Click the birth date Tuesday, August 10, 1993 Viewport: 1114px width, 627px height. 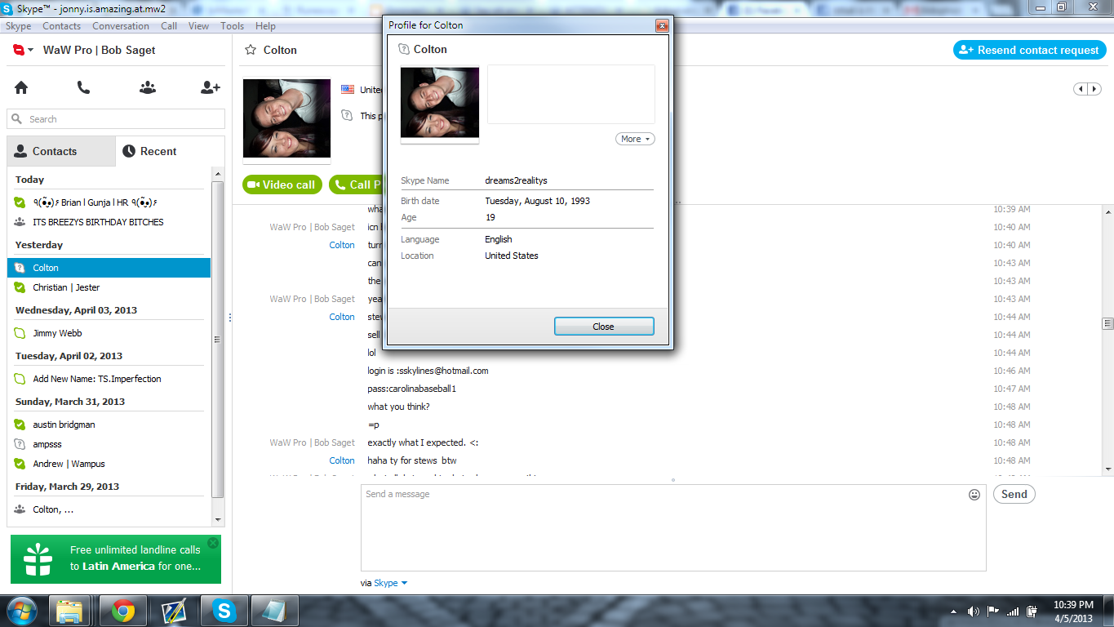(537, 201)
